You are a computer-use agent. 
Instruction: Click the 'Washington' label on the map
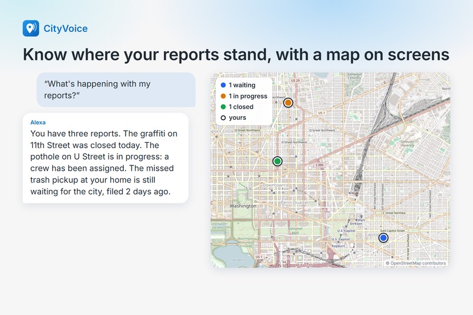[x=243, y=206]
